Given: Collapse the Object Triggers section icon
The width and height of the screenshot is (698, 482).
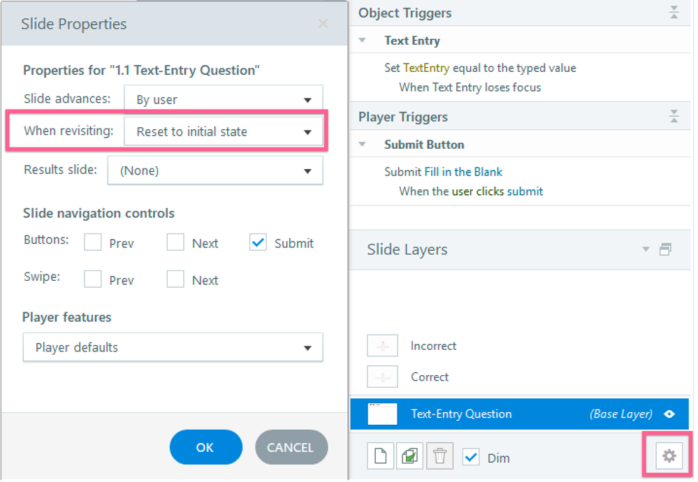Looking at the screenshot, I should tap(674, 13).
